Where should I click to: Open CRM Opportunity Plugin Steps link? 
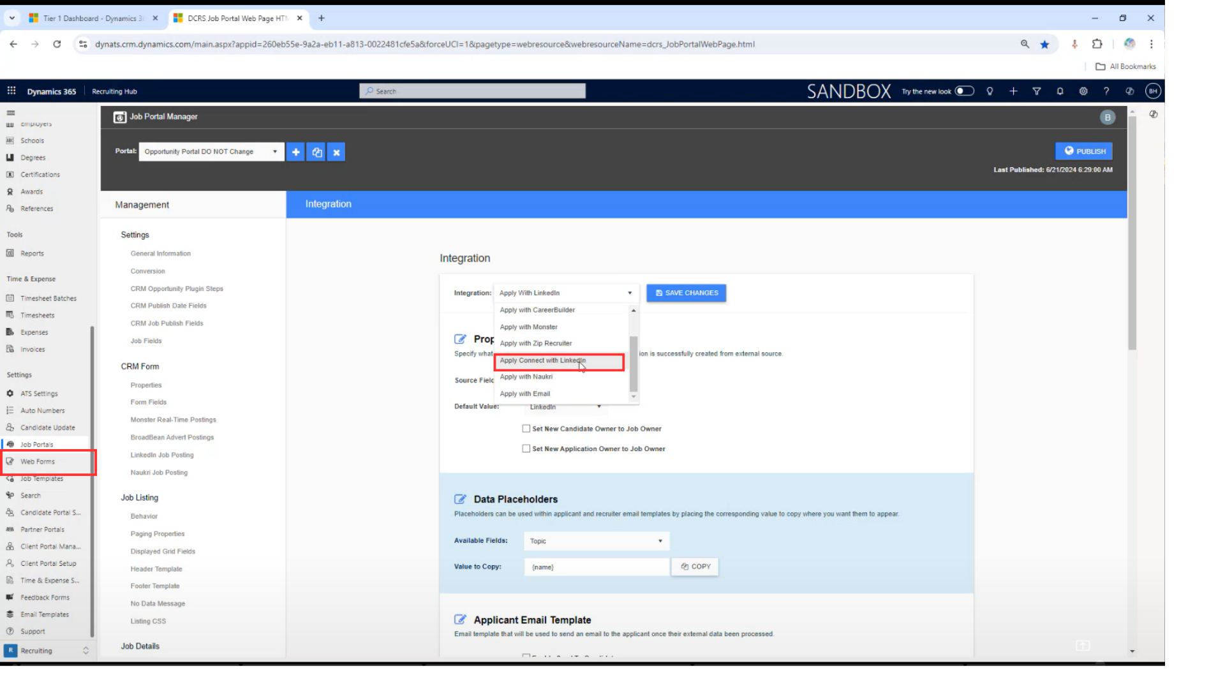tap(177, 288)
